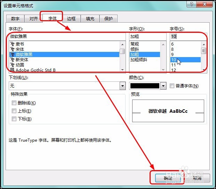Click style list scroll down arrow
Image resolution: width=216 pixels, height=189 pixels.
pyautogui.click(x=163, y=70)
